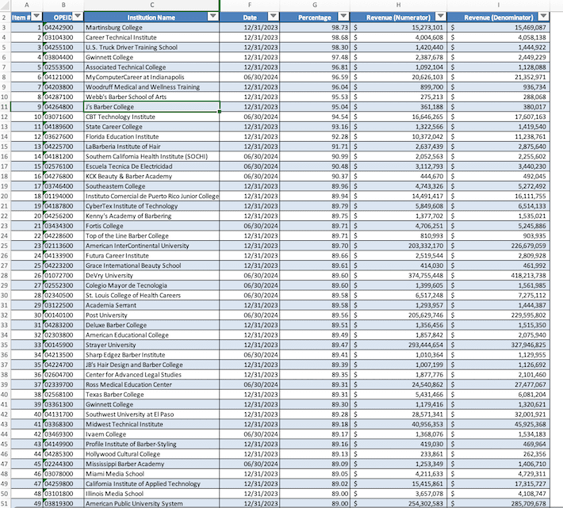Click percentage cell 94.54
This screenshot has height=508, width=563.
315,117
